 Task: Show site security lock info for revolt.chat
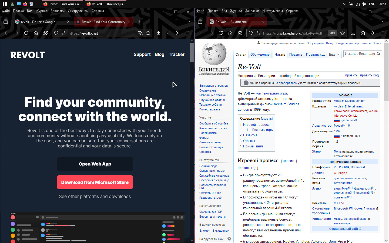point(64,33)
